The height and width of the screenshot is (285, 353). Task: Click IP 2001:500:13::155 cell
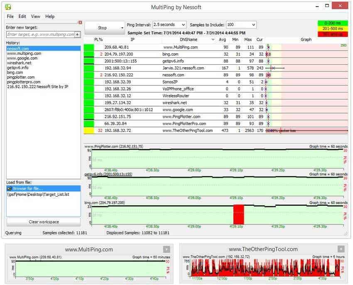pos(120,61)
